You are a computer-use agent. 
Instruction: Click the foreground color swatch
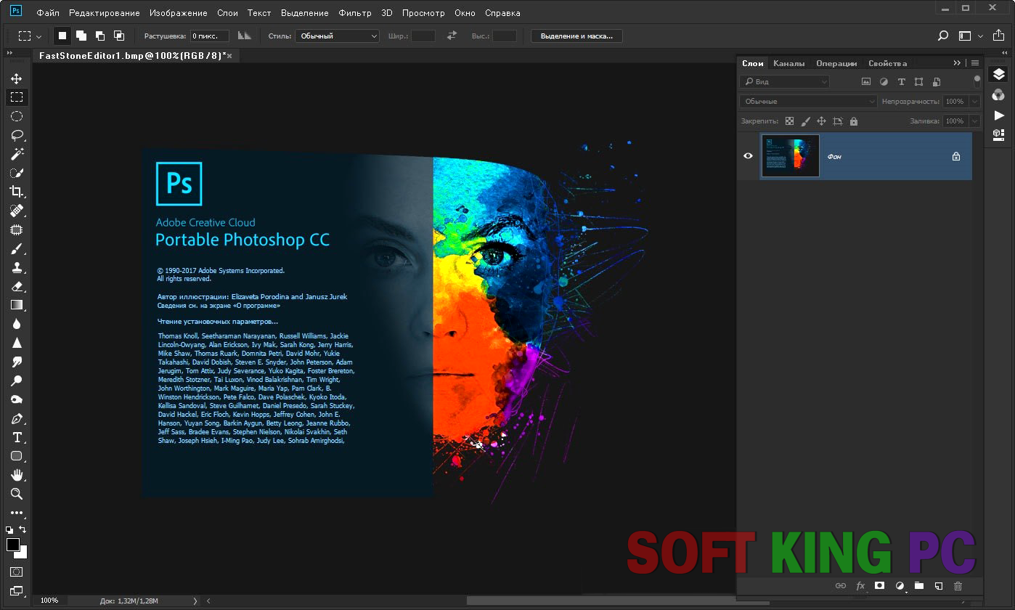pyautogui.click(x=12, y=545)
